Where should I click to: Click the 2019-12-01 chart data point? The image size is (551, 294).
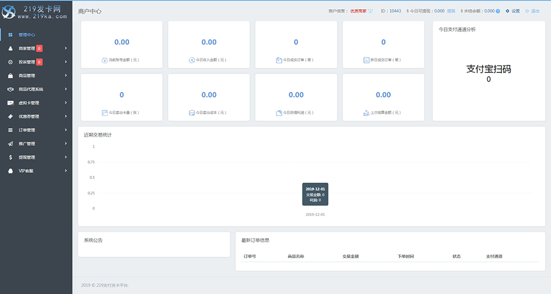315,208
